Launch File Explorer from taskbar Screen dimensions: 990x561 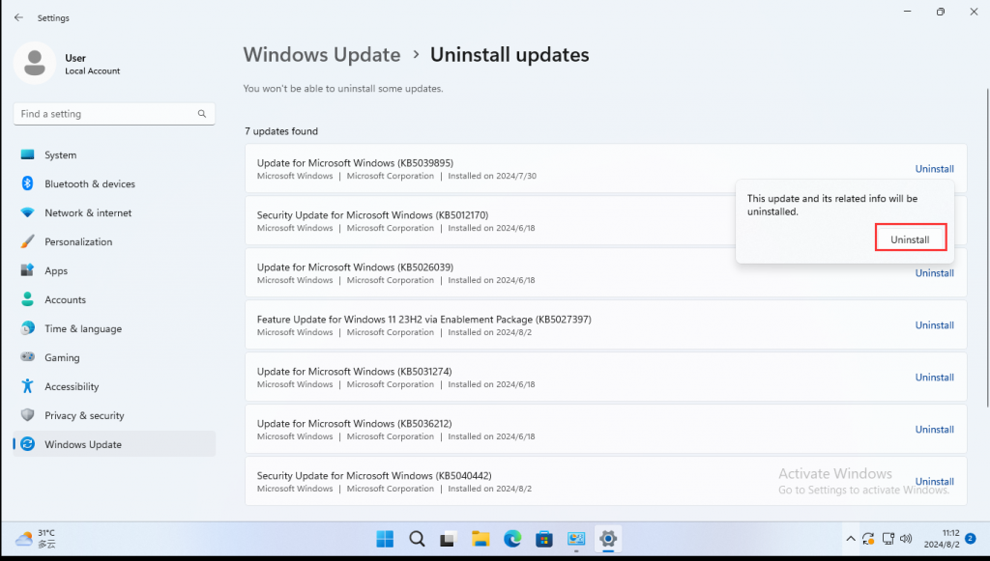[x=480, y=539]
